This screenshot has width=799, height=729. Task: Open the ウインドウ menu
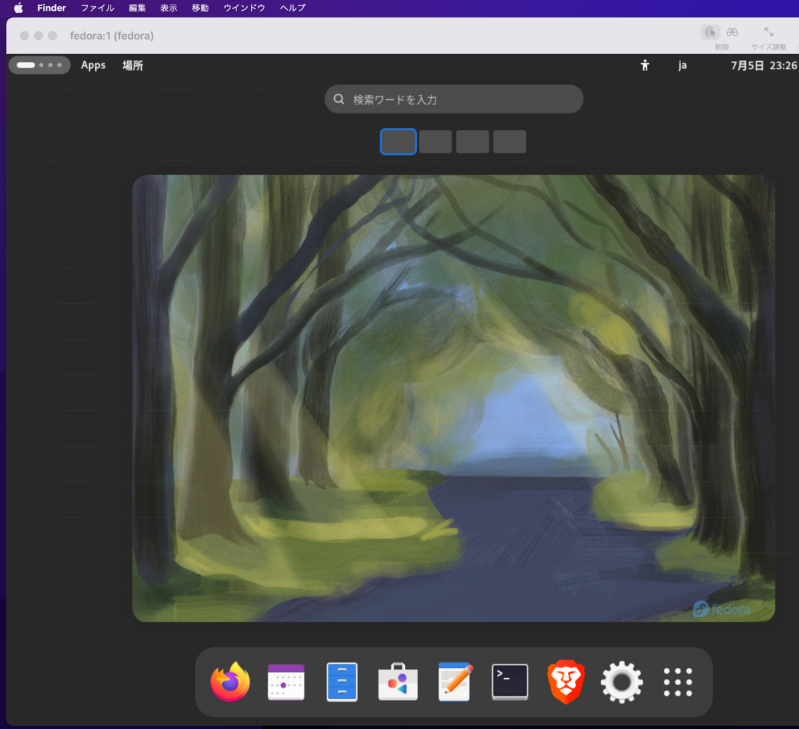pos(244,8)
